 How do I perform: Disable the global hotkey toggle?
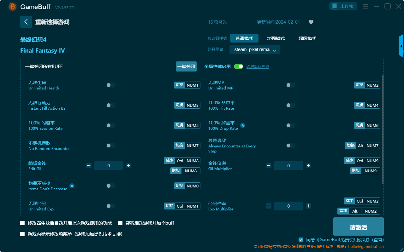coord(239,66)
